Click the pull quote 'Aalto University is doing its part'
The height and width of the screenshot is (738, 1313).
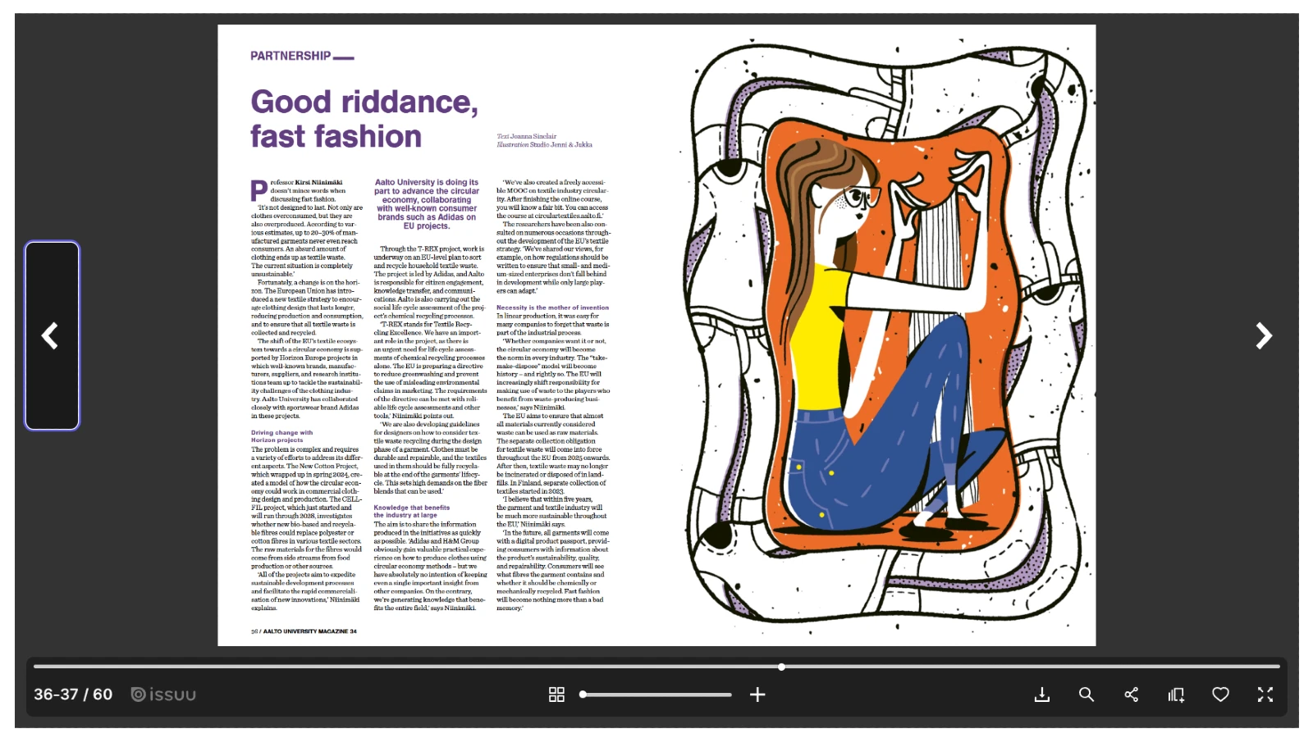[x=427, y=204]
